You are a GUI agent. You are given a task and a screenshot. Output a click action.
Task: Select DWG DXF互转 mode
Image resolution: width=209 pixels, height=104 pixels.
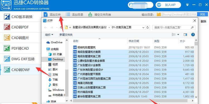click(x=20, y=59)
